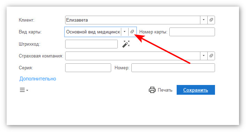Open the selected Клиент record form icon
The height and width of the screenshot is (132, 246).
[211, 20]
